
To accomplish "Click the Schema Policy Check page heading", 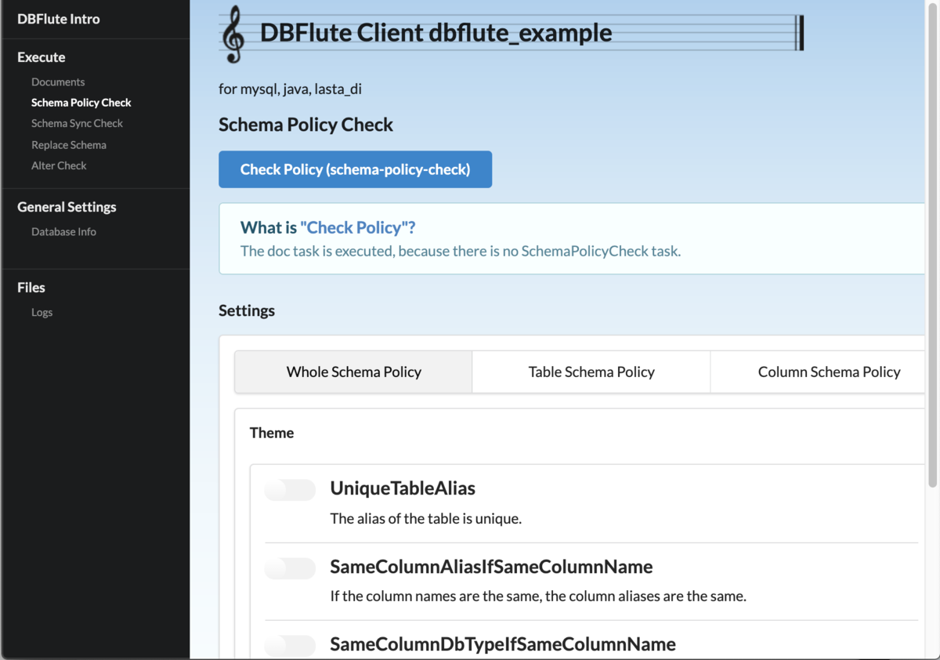I will 305,125.
